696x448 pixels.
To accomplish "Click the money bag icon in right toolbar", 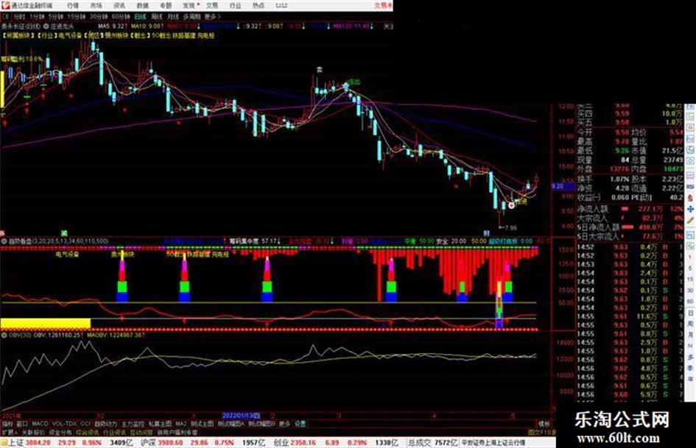I will [690, 198].
